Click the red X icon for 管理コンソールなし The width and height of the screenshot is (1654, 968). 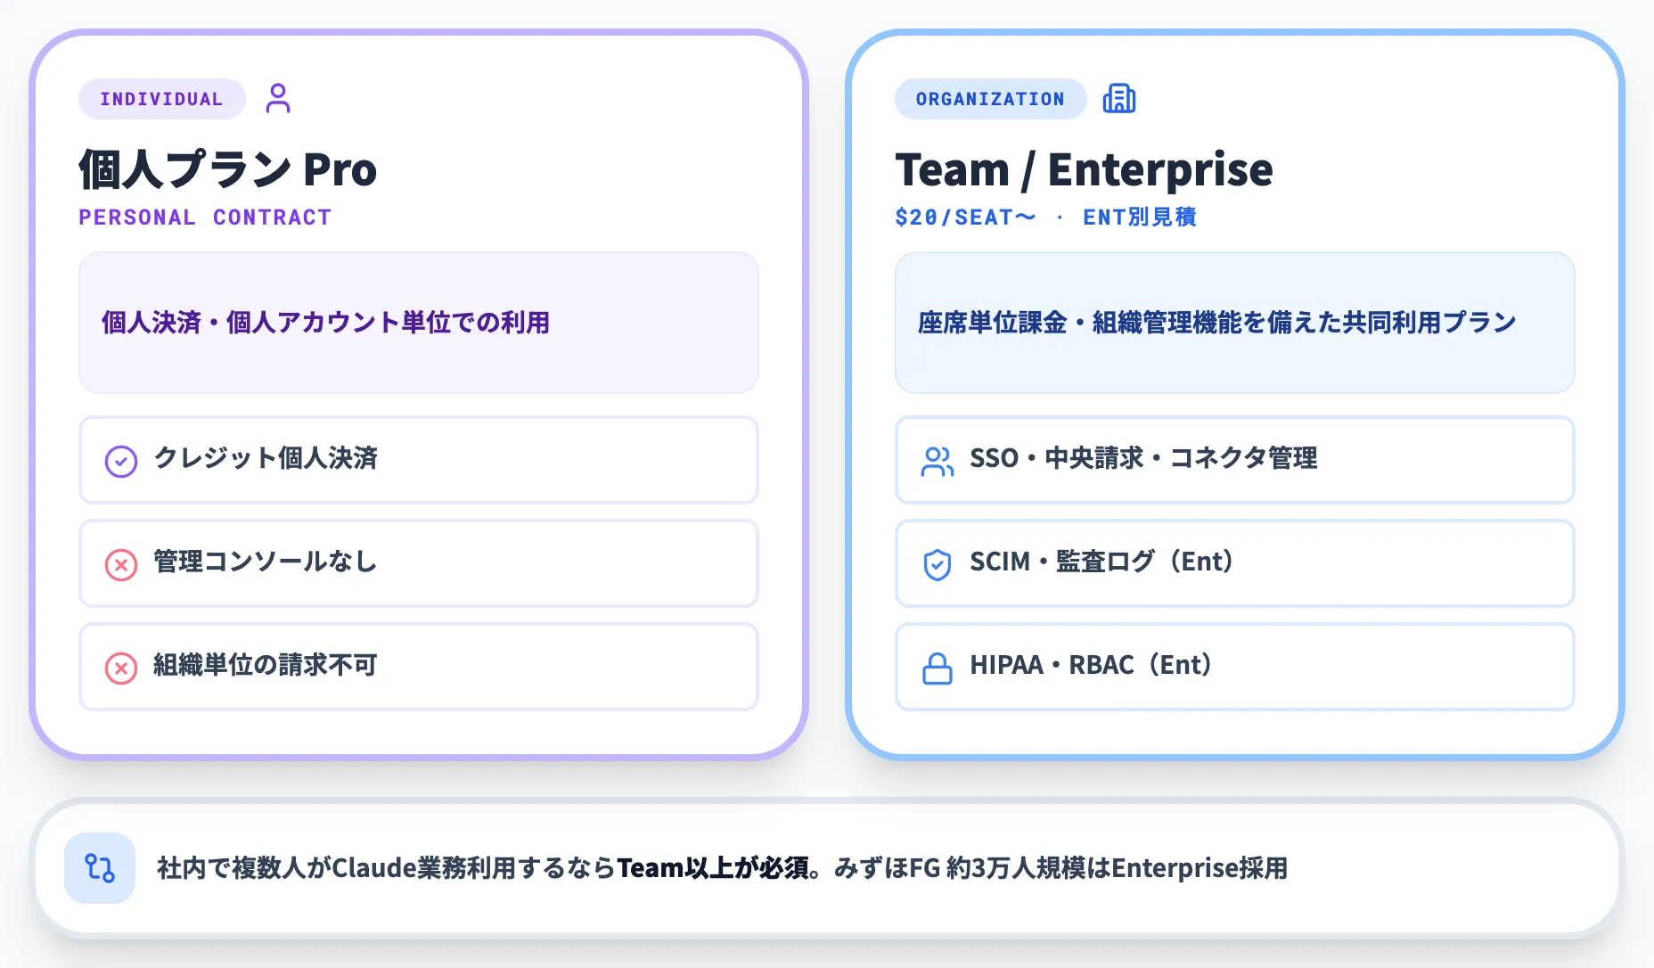point(121,564)
